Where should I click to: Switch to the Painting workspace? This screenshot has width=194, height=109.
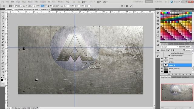[158, 2]
